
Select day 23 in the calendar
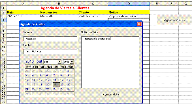click(71, 85)
